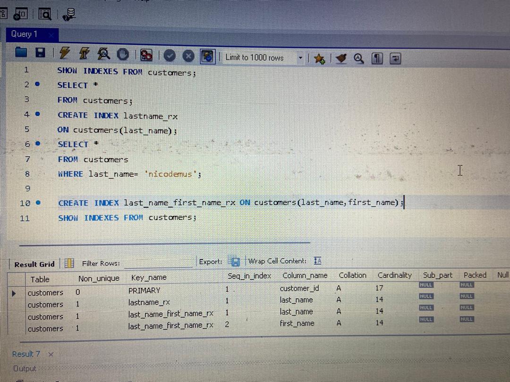
Task: Click the result grid form icon beside Result Grid
Action: point(69,263)
